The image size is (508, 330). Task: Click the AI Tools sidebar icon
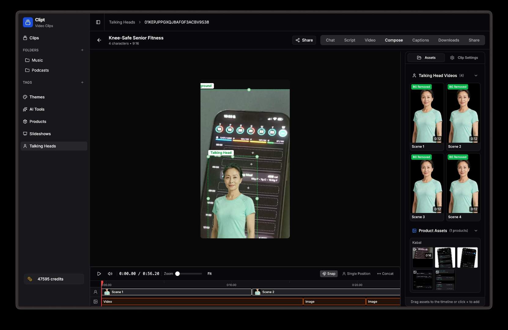(25, 109)
